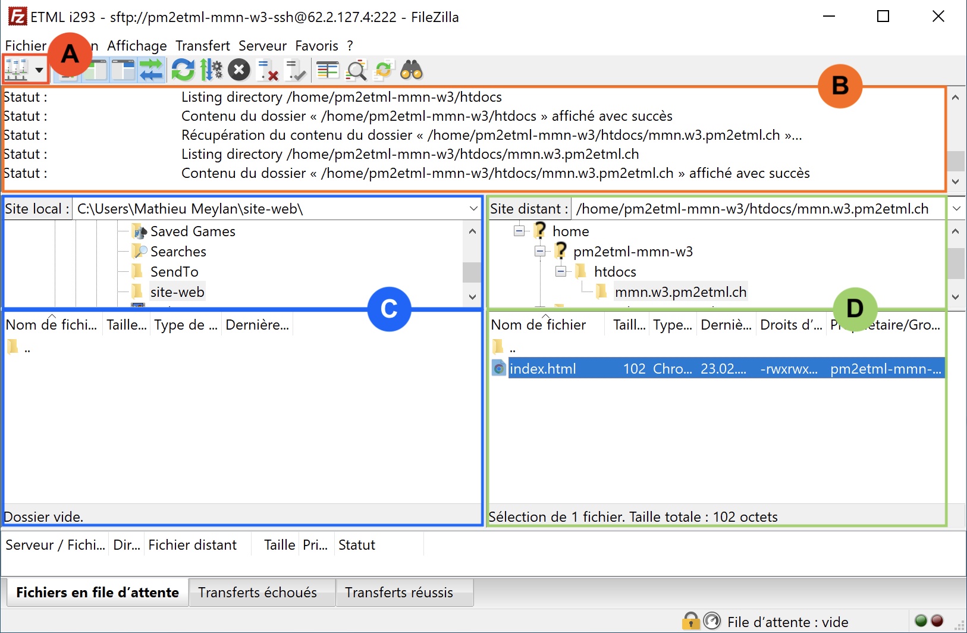The image size is (967, 633).
Task: Click down arrow of remote tree scrollbar
Action: [956, 297]
